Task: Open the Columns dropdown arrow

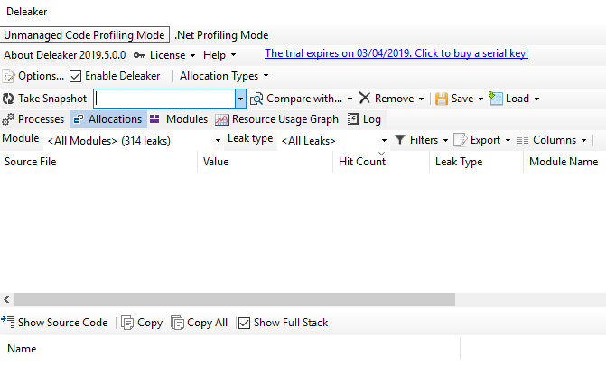Action: (x=584, y=140)
